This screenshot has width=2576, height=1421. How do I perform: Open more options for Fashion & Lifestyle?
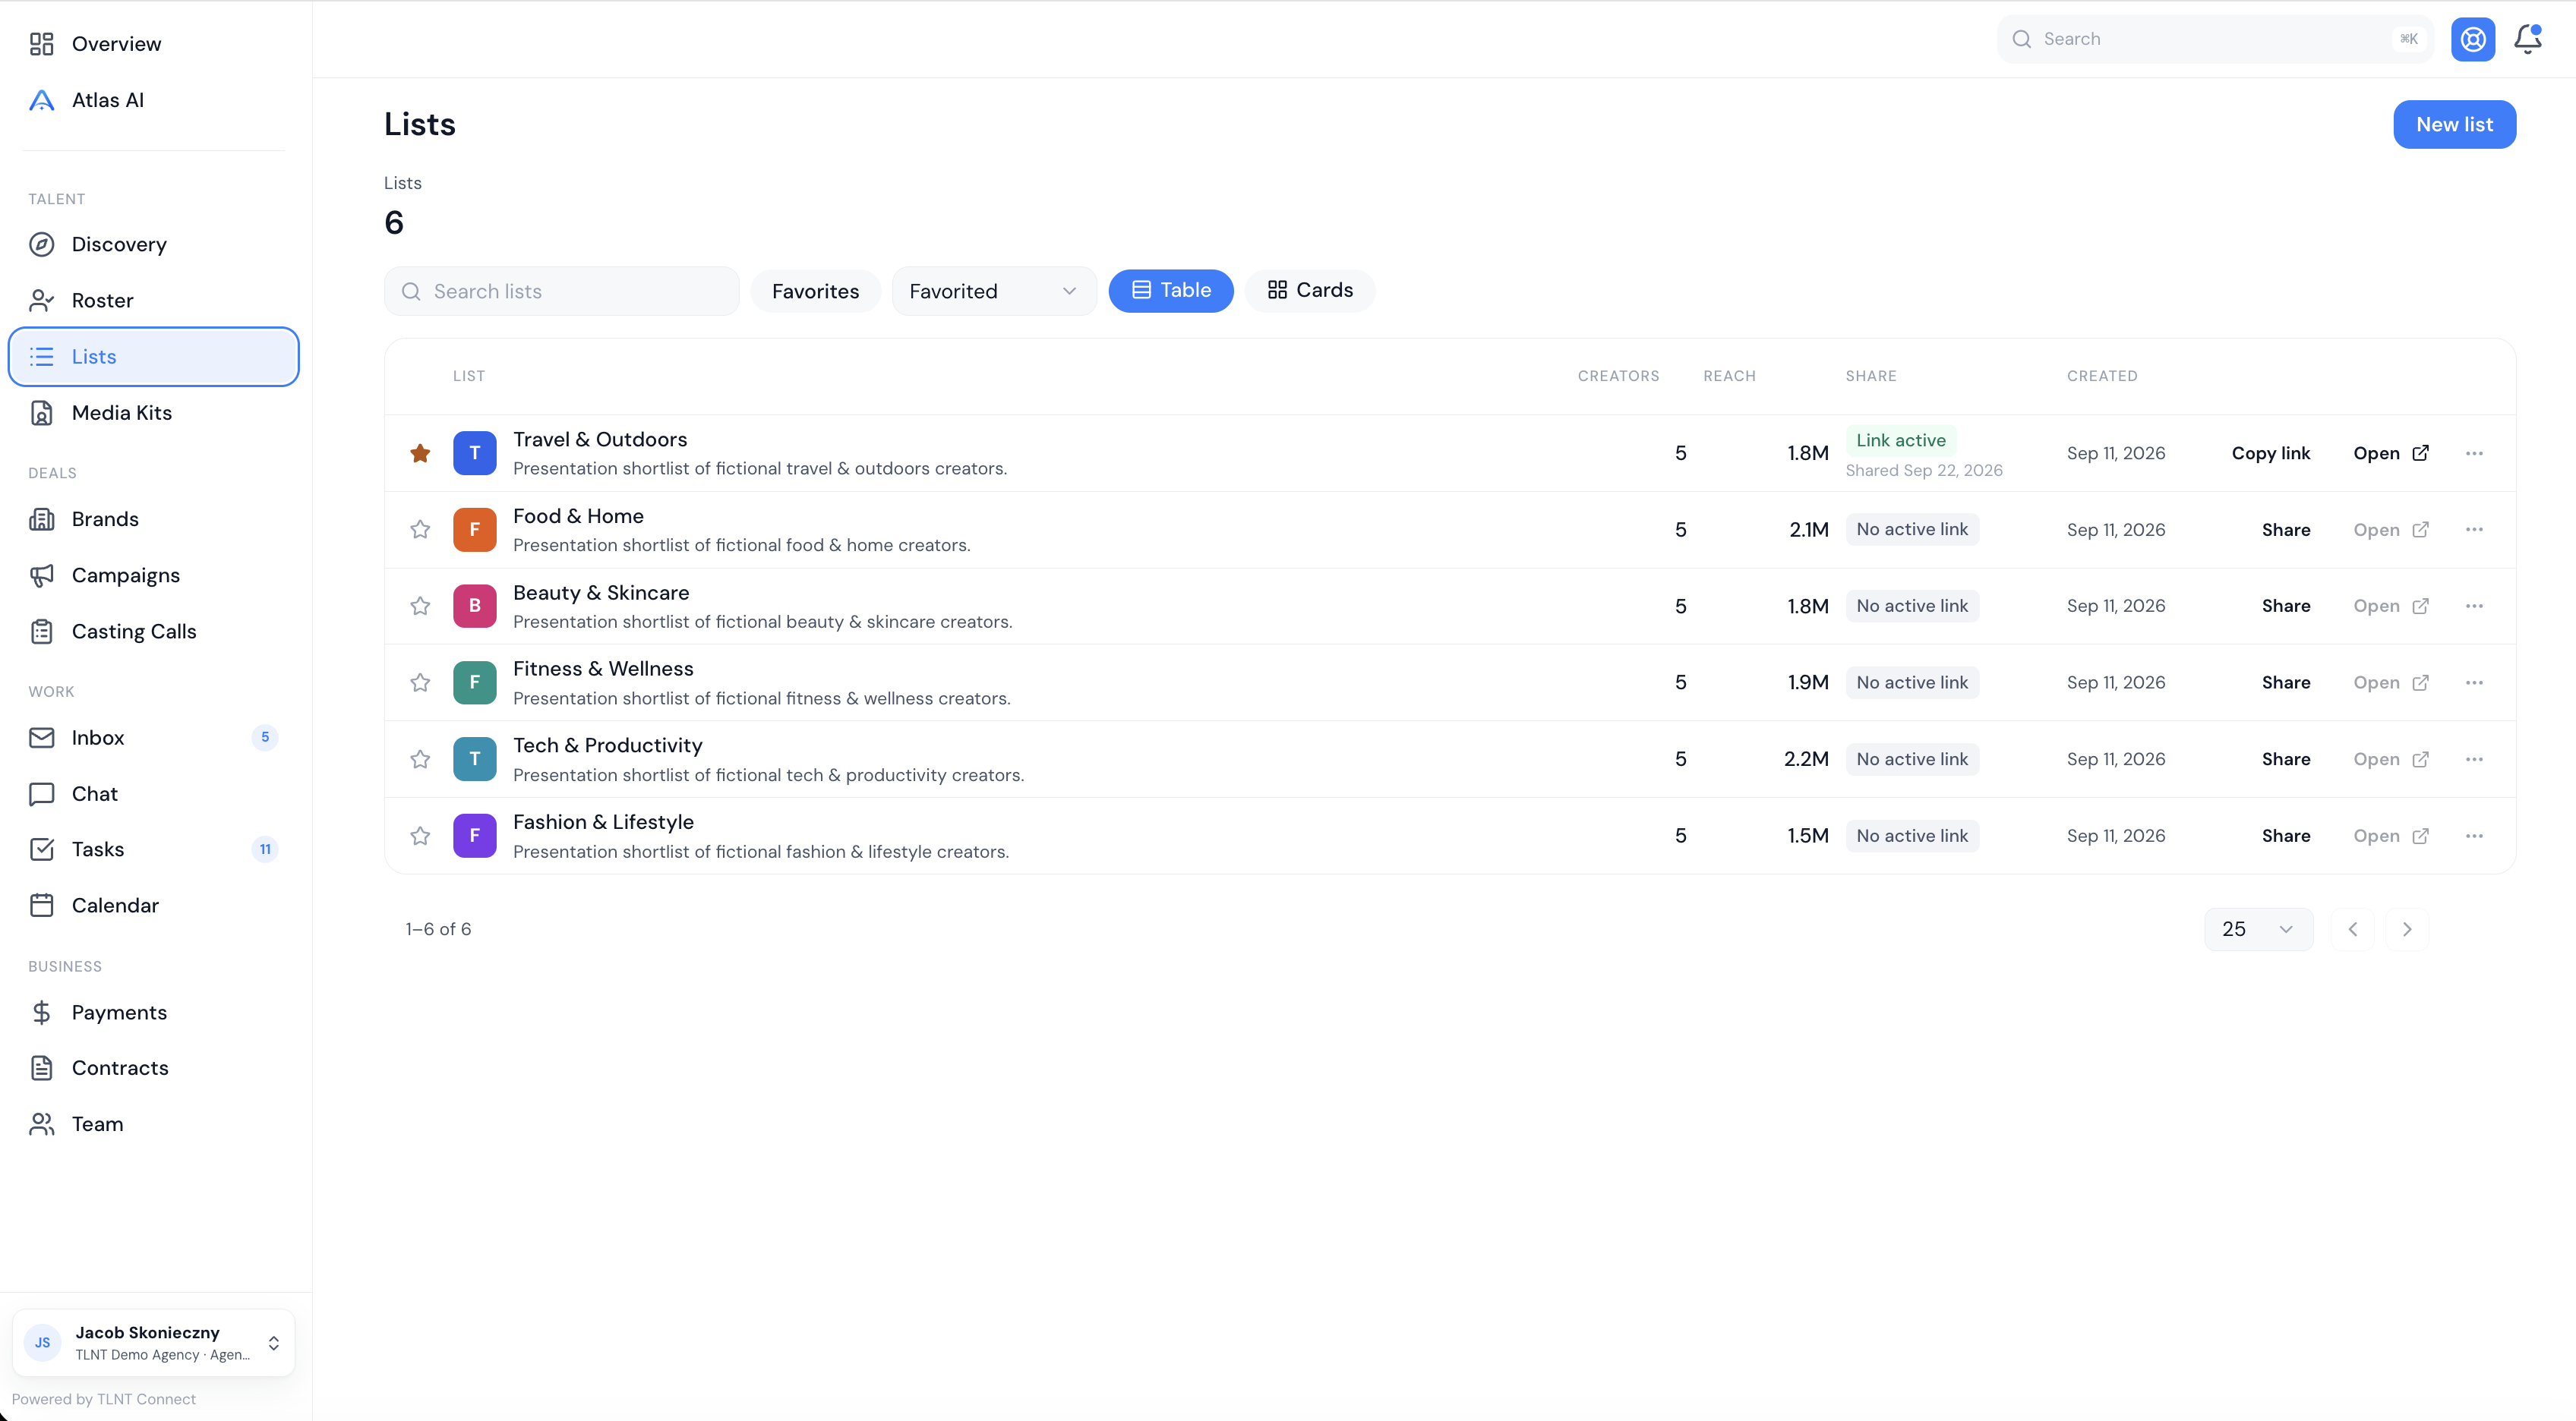coord(2474,836)
